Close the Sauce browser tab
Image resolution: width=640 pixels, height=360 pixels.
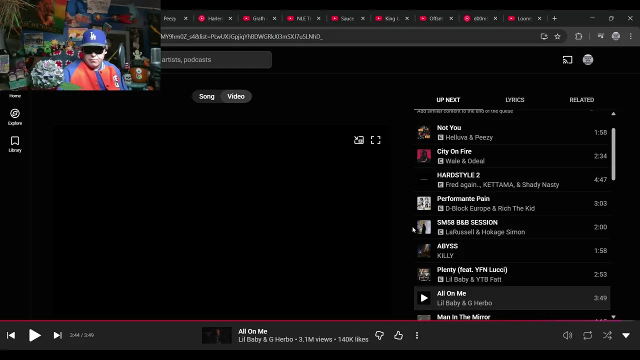(x=362, y=18)
